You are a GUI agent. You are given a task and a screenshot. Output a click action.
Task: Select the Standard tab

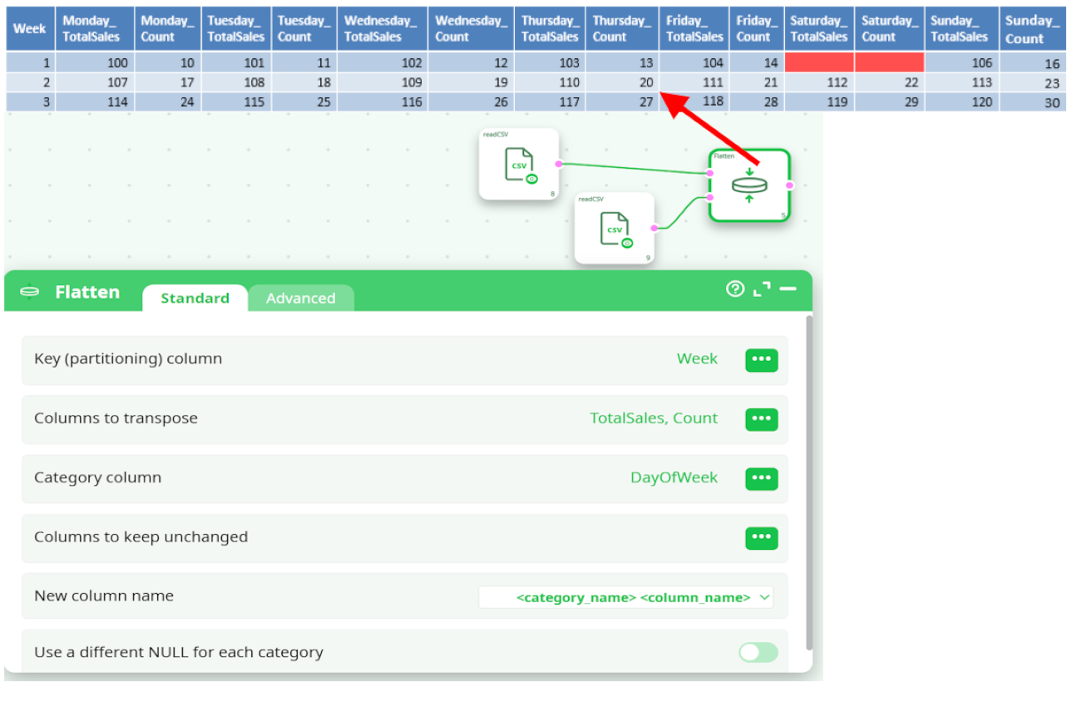pos(195,298)
